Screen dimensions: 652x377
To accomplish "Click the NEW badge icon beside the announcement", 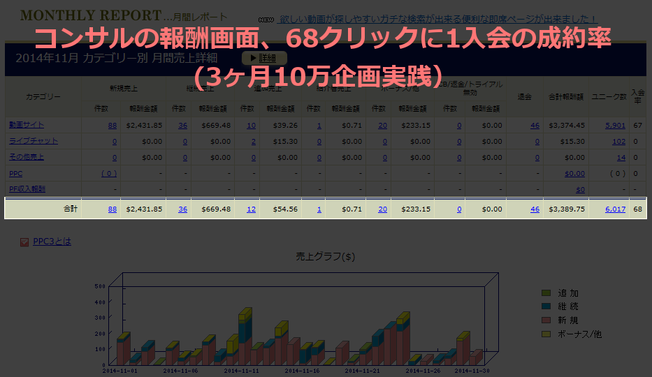I will (266, 20).
